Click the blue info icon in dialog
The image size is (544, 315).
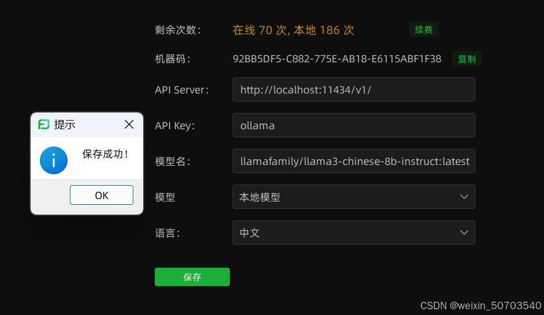[54, 160]
